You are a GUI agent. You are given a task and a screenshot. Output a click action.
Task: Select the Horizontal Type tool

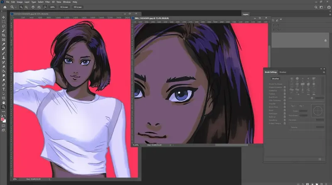click(x=3, y=89)
